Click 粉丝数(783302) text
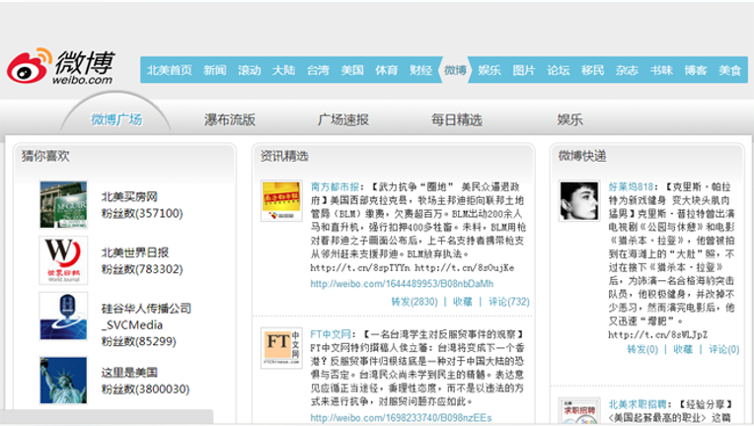Viewport: 754px width, 426px height. (x=142, y=269)
